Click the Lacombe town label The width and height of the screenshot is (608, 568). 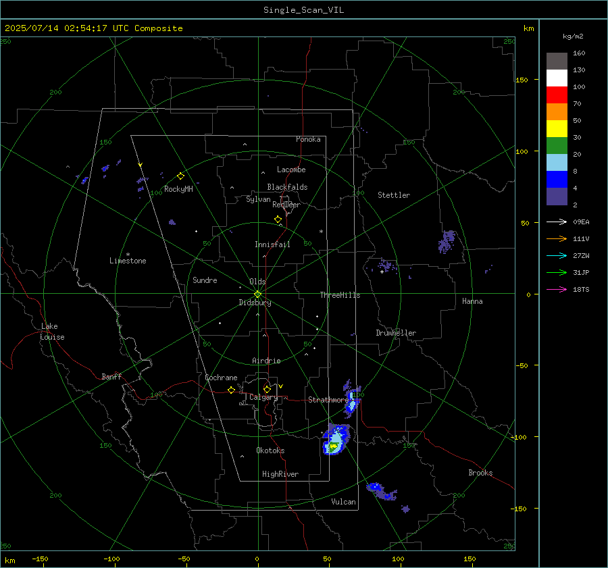tap(291, 170)
